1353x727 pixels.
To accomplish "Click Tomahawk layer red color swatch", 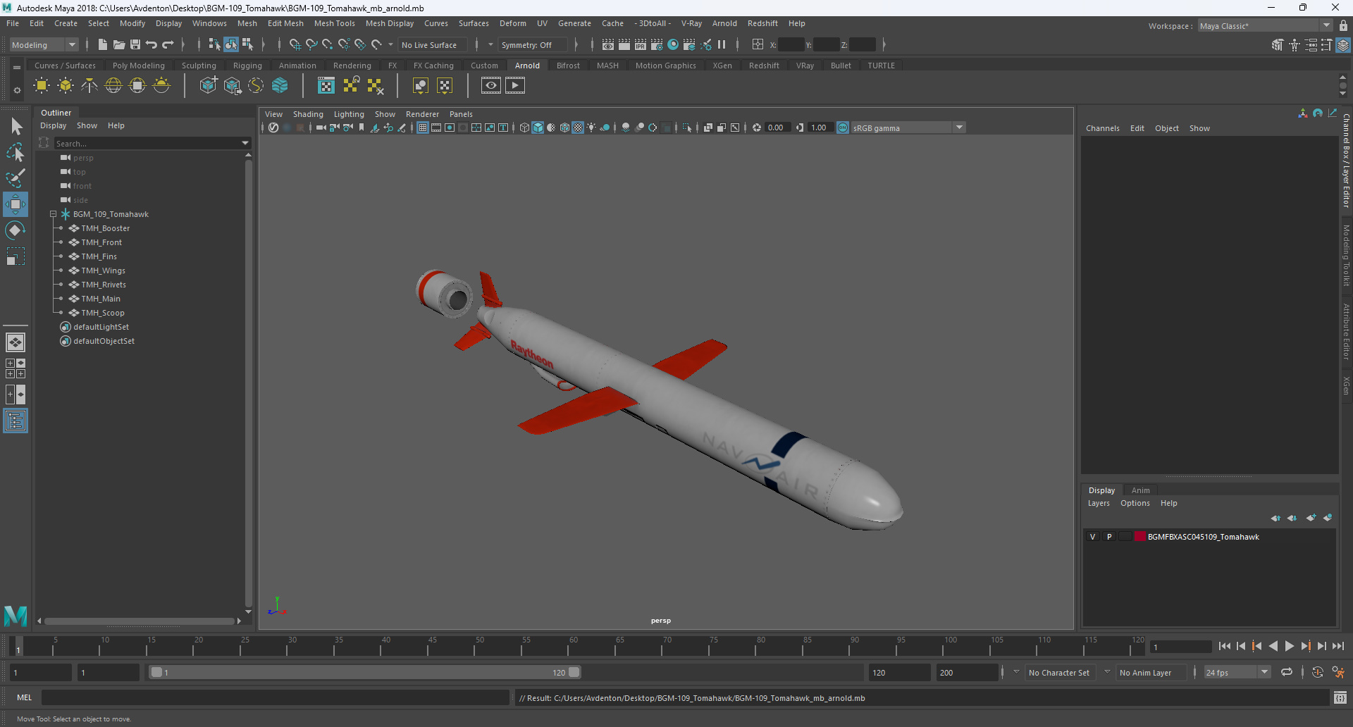I will (1139, 537).
